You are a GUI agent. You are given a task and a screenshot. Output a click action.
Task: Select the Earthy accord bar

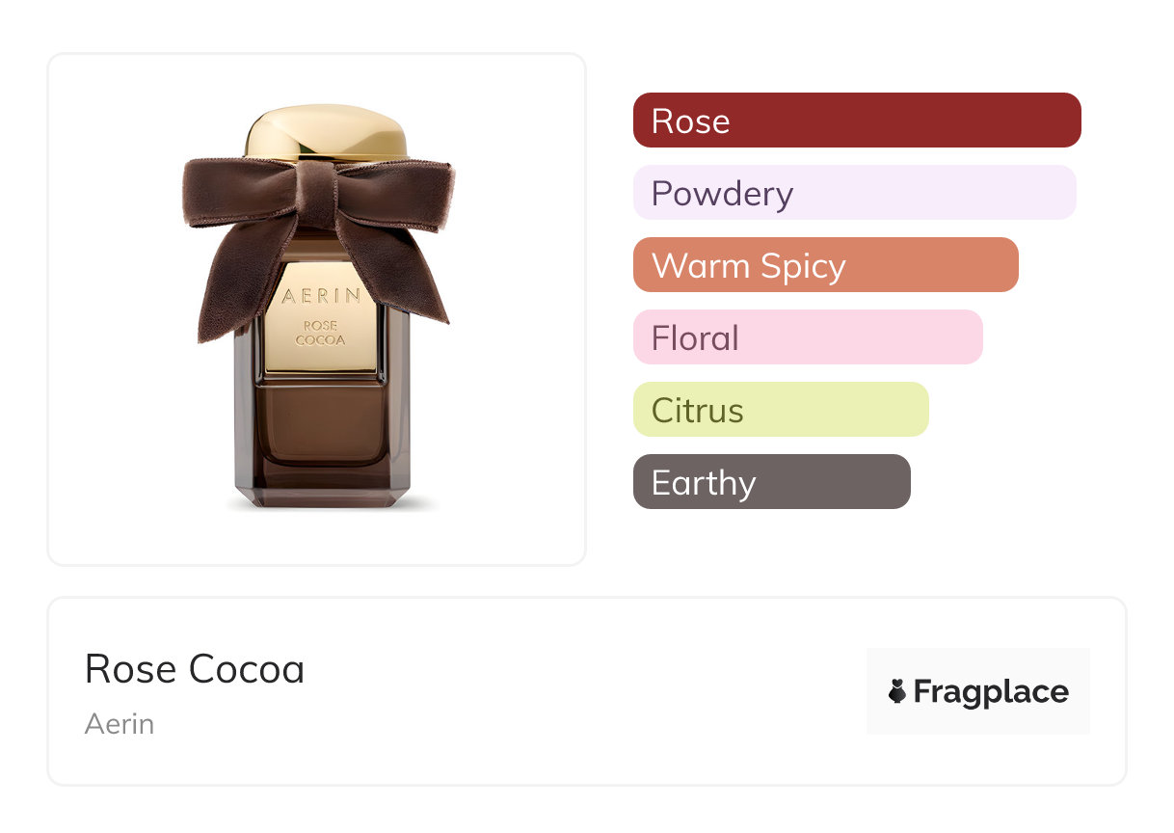pyautogui.click(x=771, y=482)
